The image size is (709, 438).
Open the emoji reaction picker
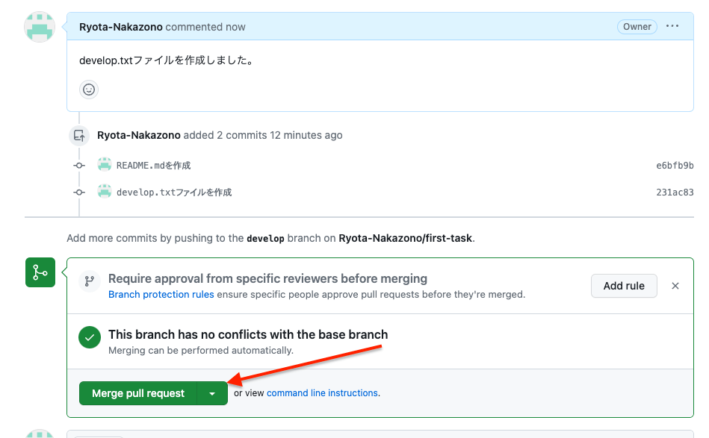tap(89, 90)
